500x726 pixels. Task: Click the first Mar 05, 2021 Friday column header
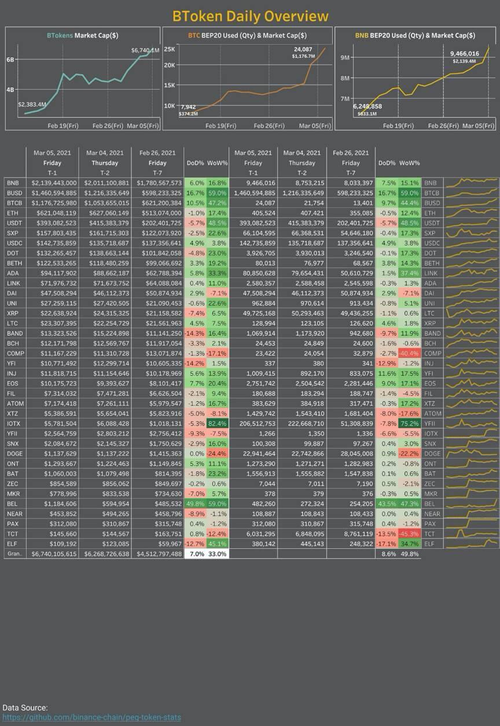pyautogui.click(x=52, y=163)
